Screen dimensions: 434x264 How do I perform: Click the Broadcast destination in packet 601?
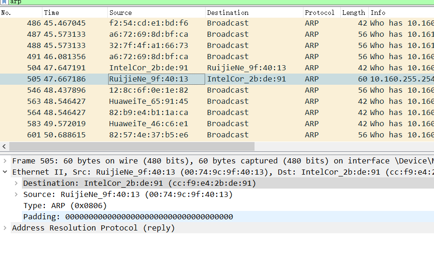(x=228, y=135)
